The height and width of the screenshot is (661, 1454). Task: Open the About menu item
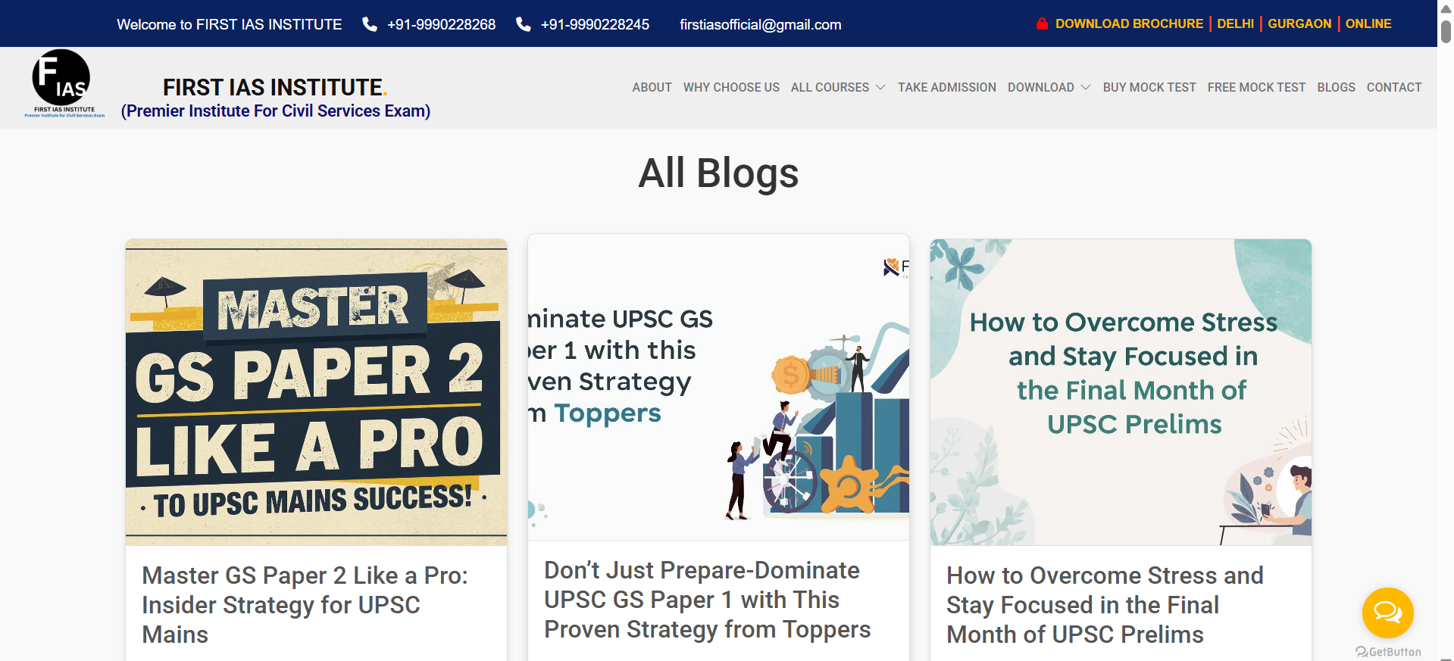pos(652,87)
